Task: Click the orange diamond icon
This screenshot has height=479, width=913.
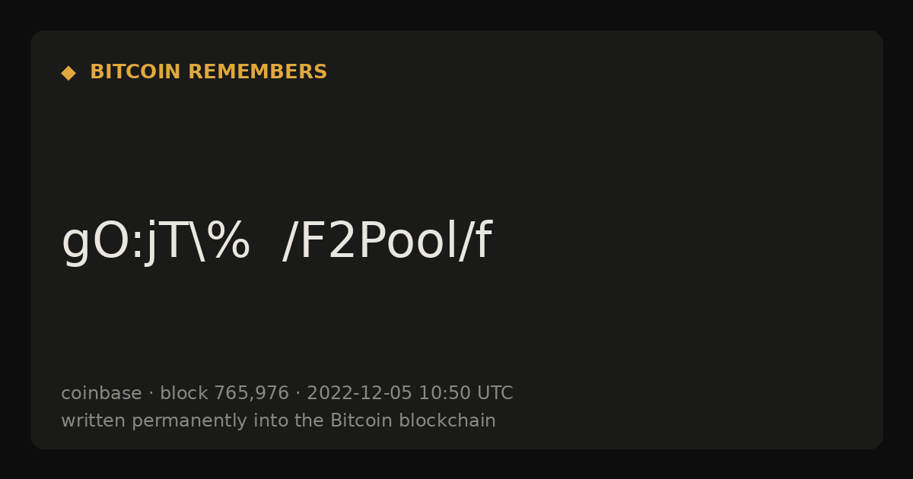Action: [x=68, y=73]
